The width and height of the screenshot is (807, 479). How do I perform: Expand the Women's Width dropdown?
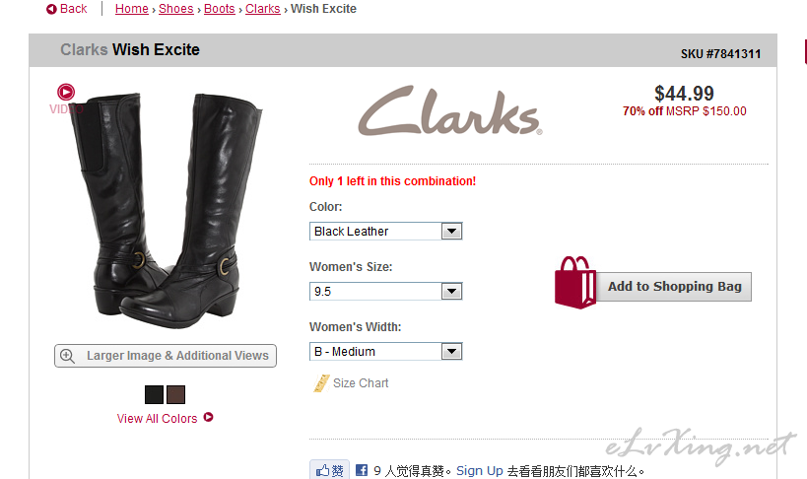tap(385, 352)
